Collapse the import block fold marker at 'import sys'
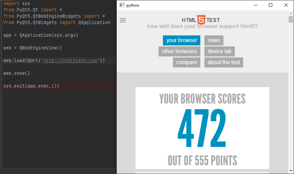294x174 pixels. click(x=1, y=3)
